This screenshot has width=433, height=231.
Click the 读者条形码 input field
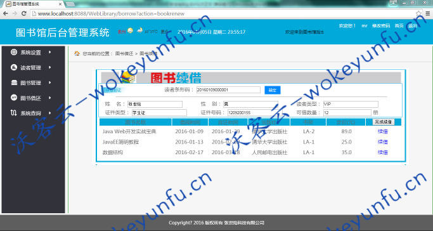pyautogui.click(x=228, y=90)
